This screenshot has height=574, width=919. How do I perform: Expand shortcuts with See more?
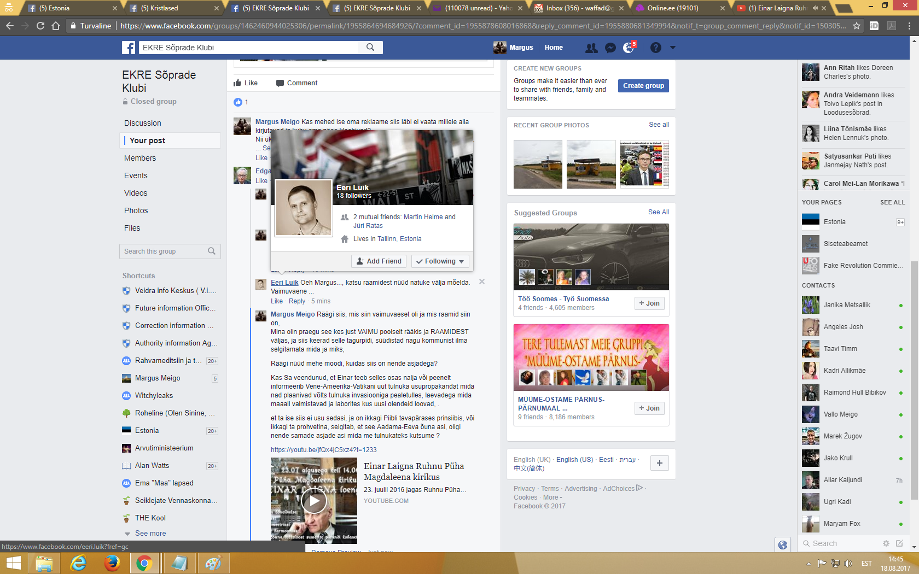tap(150, 534)
